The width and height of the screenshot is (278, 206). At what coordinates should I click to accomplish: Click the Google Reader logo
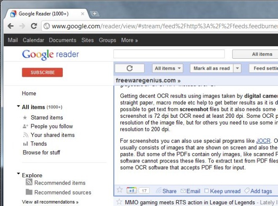[51, 54]
